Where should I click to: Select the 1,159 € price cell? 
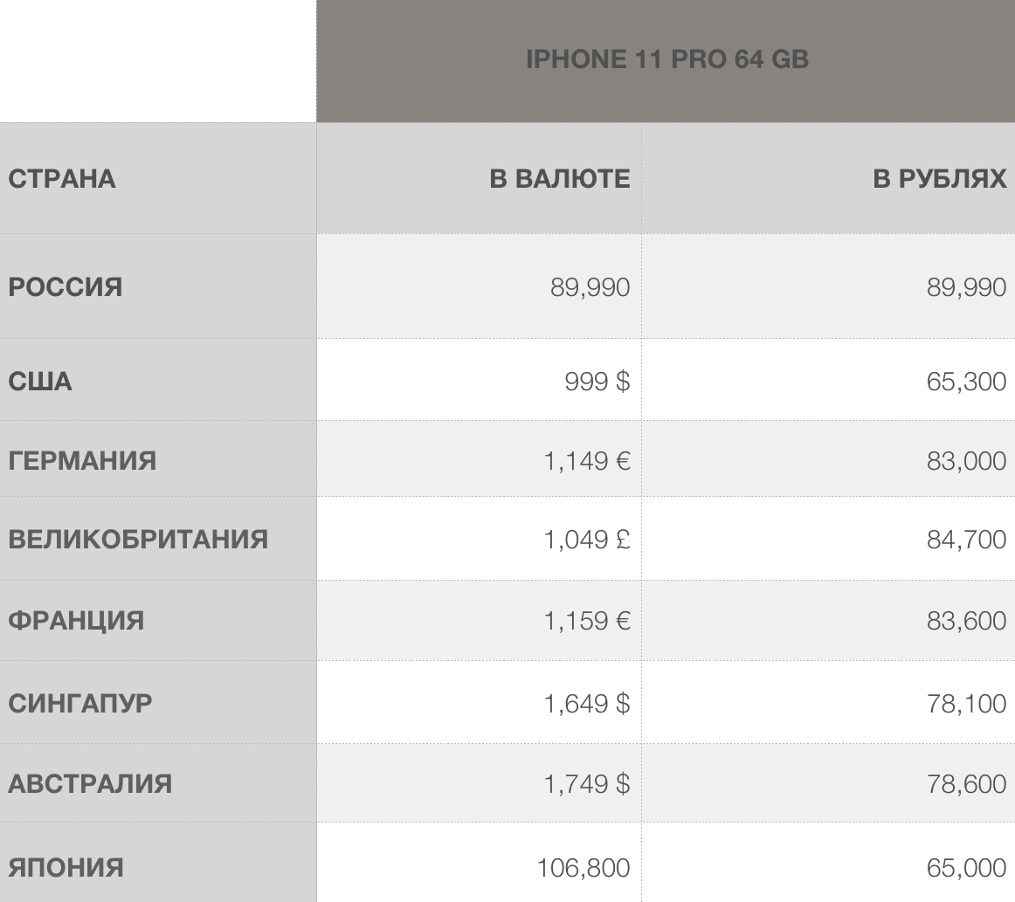pos(586,622)
